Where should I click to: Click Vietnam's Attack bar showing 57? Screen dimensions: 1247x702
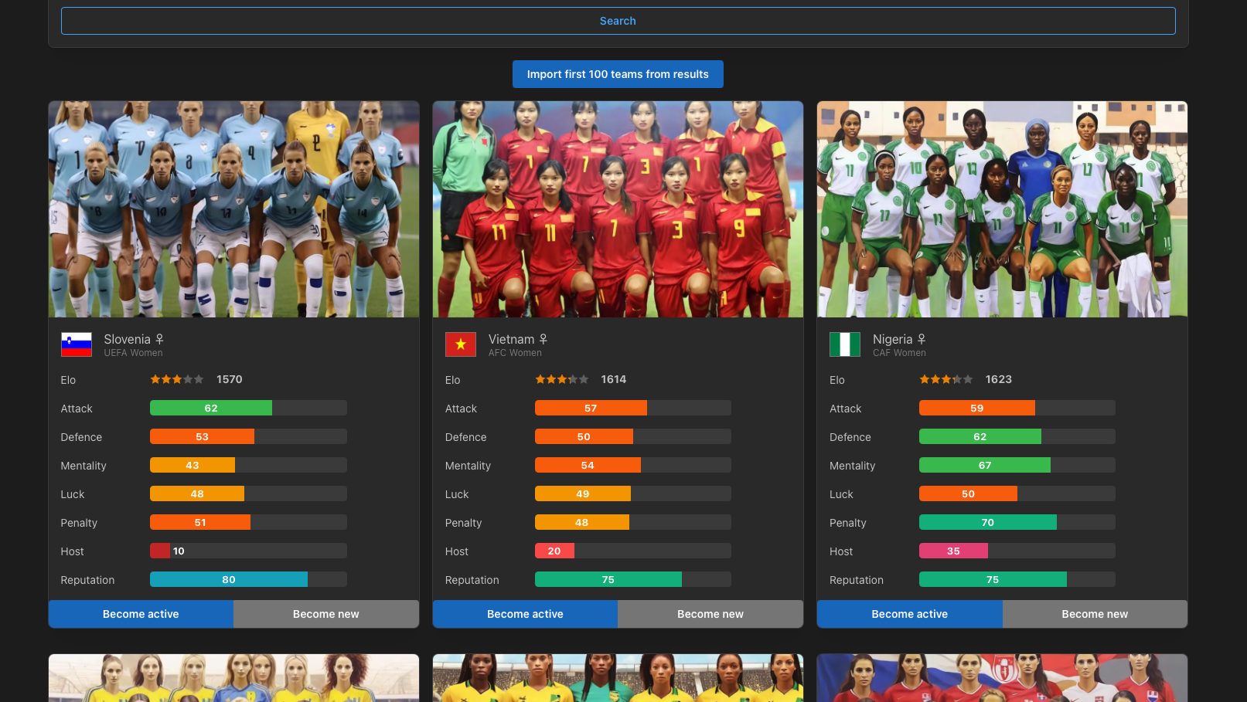coord(633,408)
